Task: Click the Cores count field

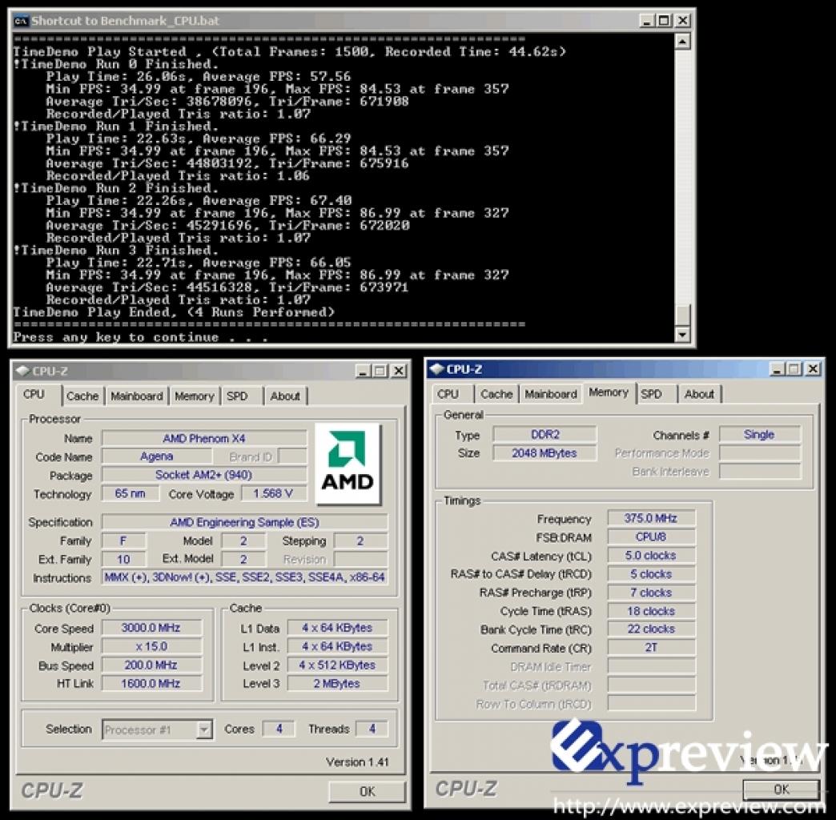Action: (x=279, y=728)
